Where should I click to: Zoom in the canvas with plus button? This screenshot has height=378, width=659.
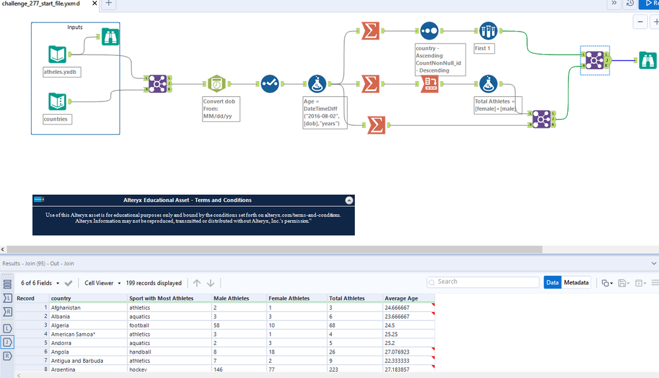click(x=655, y=22)
